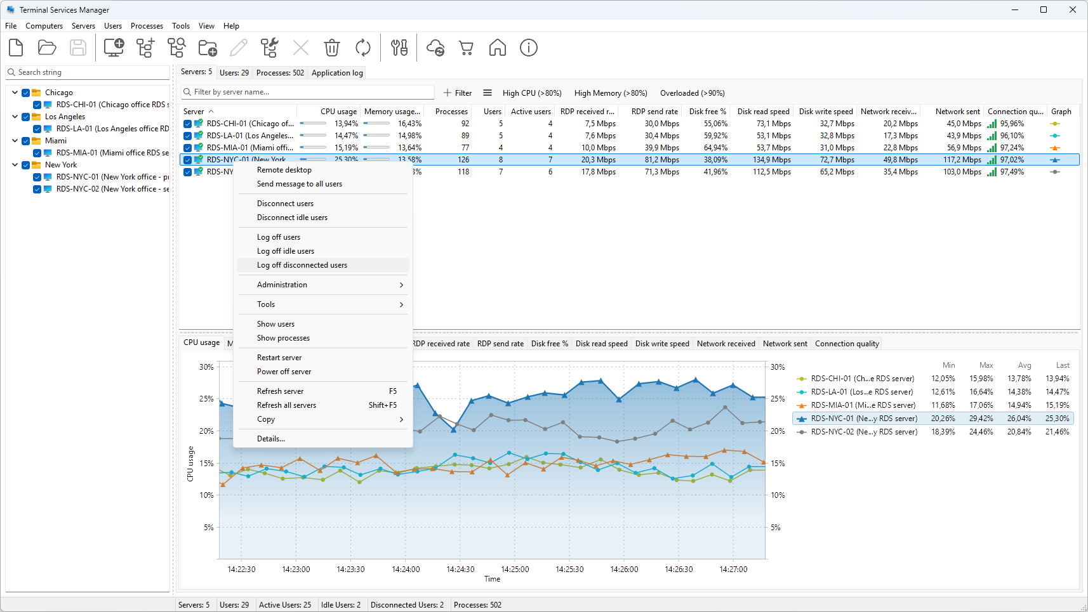The width and height of the screenshot is (1088, 612).
Task: Uncheck the Miami group checkbox
Action: coord(26,141)
